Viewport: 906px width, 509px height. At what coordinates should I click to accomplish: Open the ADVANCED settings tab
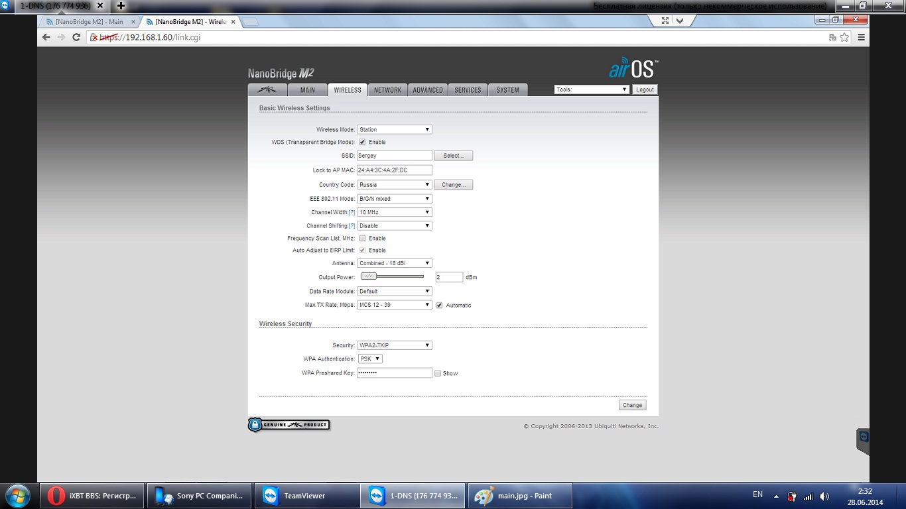[x=428, y=90]
